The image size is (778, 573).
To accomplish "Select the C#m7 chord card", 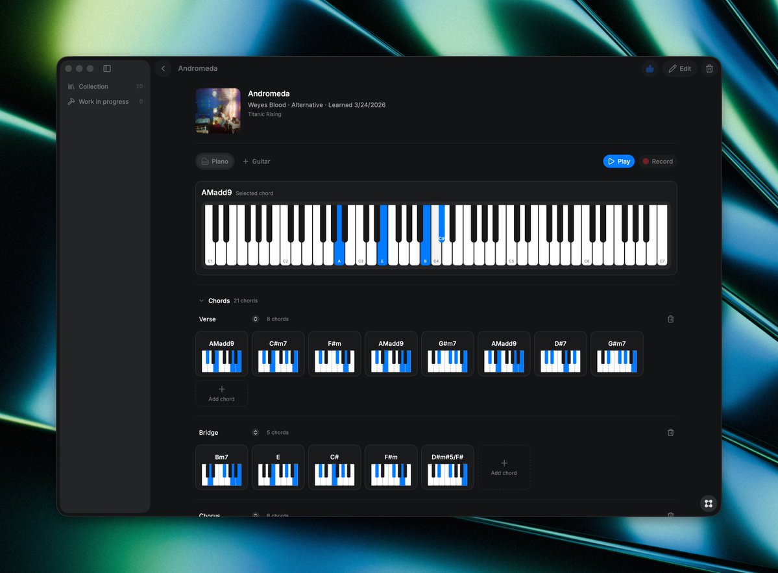I will [278, 354].
